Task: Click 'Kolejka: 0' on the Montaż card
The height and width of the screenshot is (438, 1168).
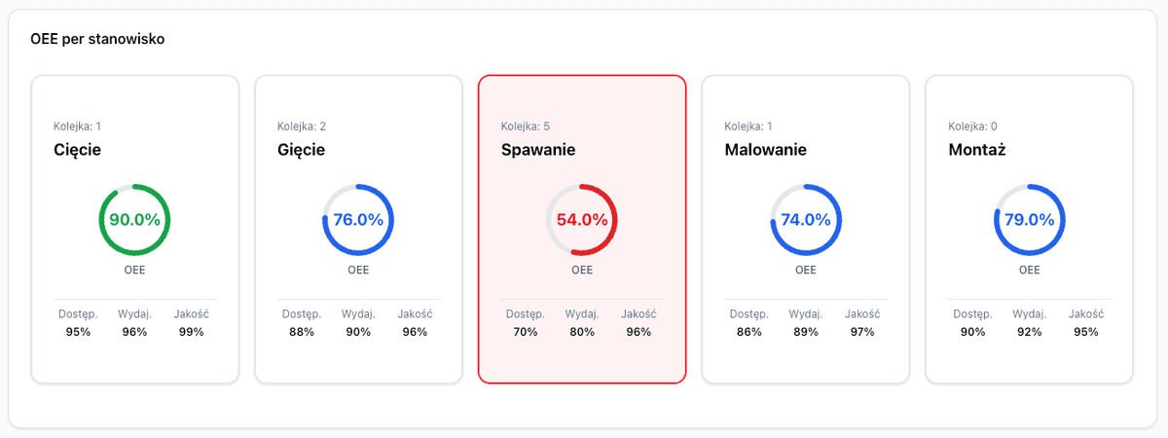Action: (x=973, y=127)
